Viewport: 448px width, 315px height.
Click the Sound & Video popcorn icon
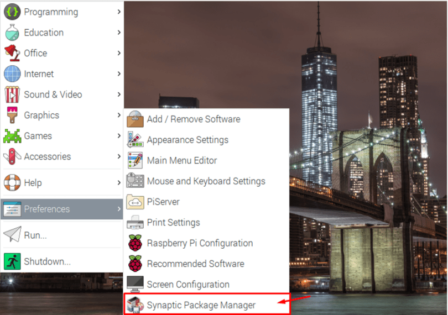pos(12,95)
